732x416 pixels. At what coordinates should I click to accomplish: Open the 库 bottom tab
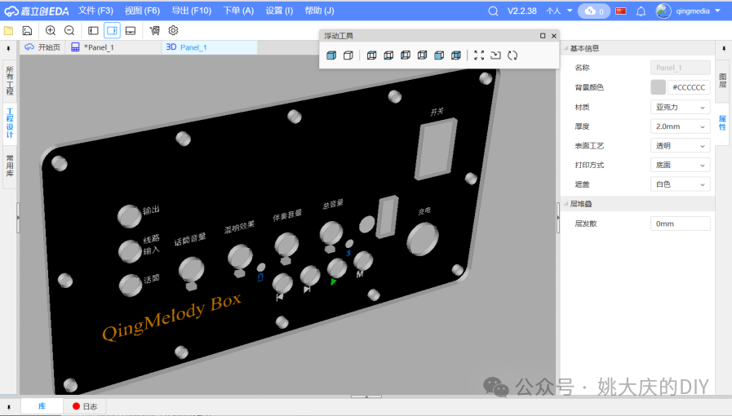(42, 406)
